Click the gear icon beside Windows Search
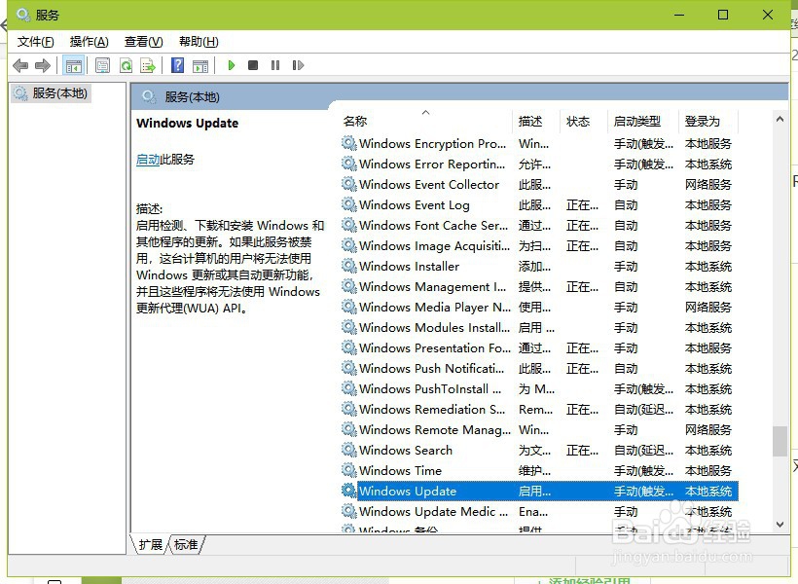 point(348,450)
